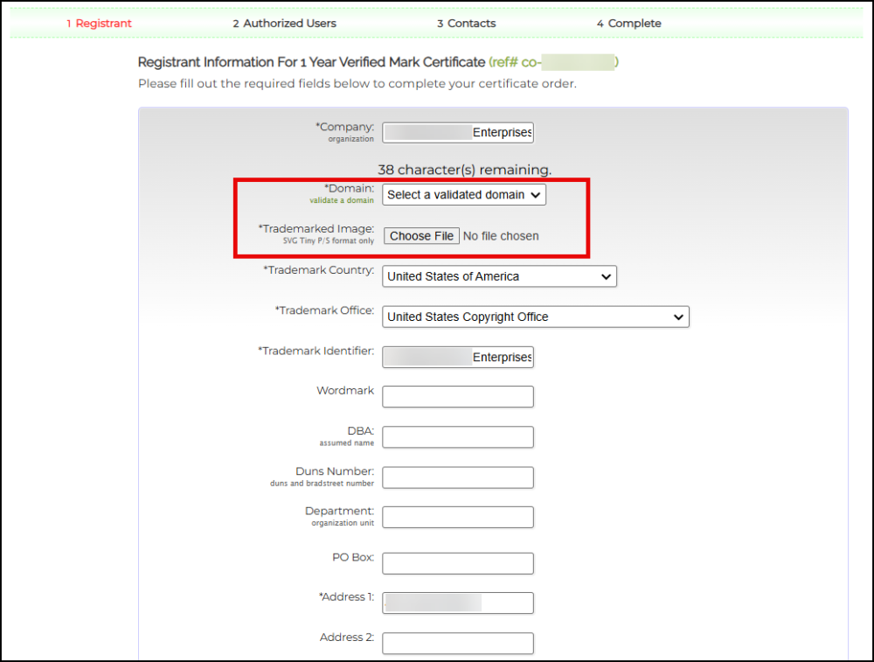Click into the Trademark Identifier field

457,357
